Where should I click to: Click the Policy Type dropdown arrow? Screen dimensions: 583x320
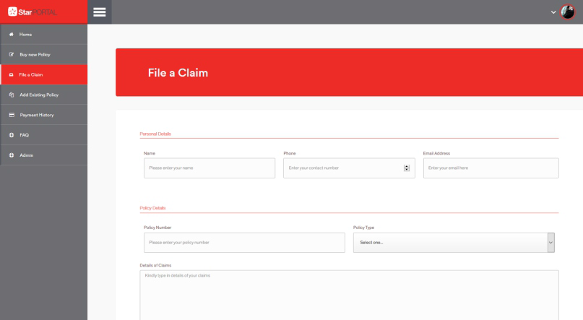coord(551,243)
